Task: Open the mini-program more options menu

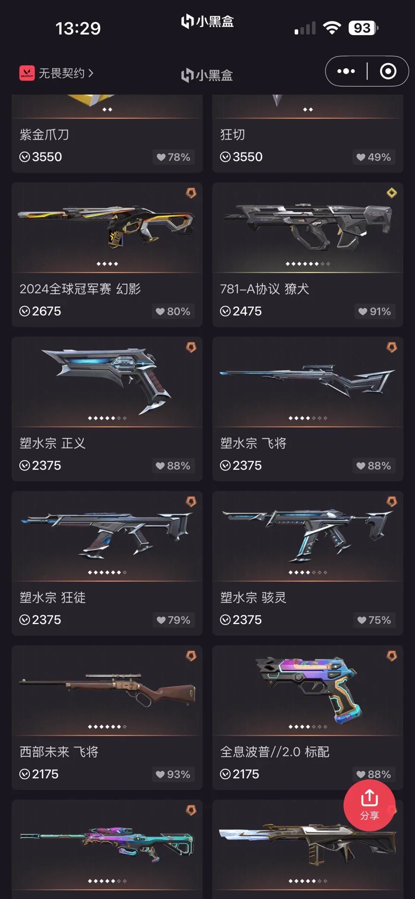Action: click(x=346, y=71)
